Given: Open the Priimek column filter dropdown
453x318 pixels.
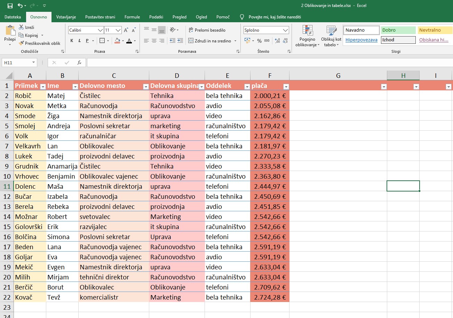Looking at the screenshot, I should (x=43, y=87).
